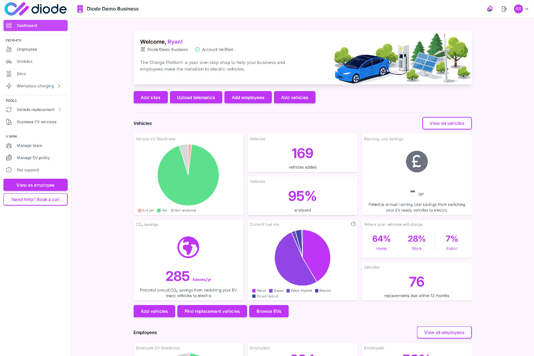
Task: Click the '95%' analysed value
Action: pyautogui.click(x=302, y=196)
